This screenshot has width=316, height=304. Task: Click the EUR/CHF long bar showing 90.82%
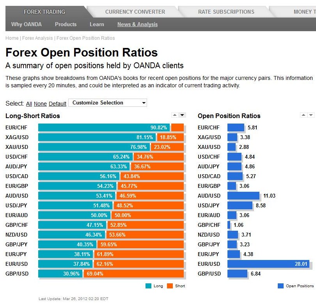point(104,127)
